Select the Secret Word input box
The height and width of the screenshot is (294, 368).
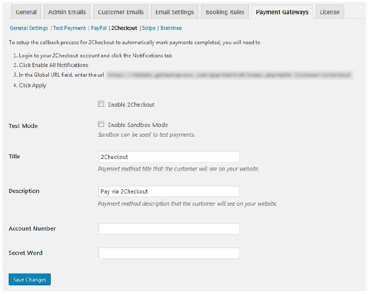click(x=169, y=253)
